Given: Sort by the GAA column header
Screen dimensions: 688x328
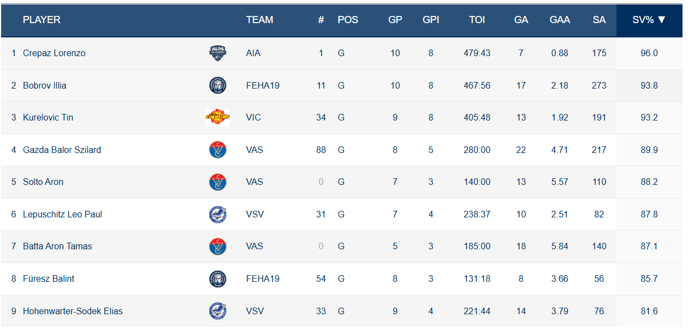Looking at the screenshot, I should (560, 20).
